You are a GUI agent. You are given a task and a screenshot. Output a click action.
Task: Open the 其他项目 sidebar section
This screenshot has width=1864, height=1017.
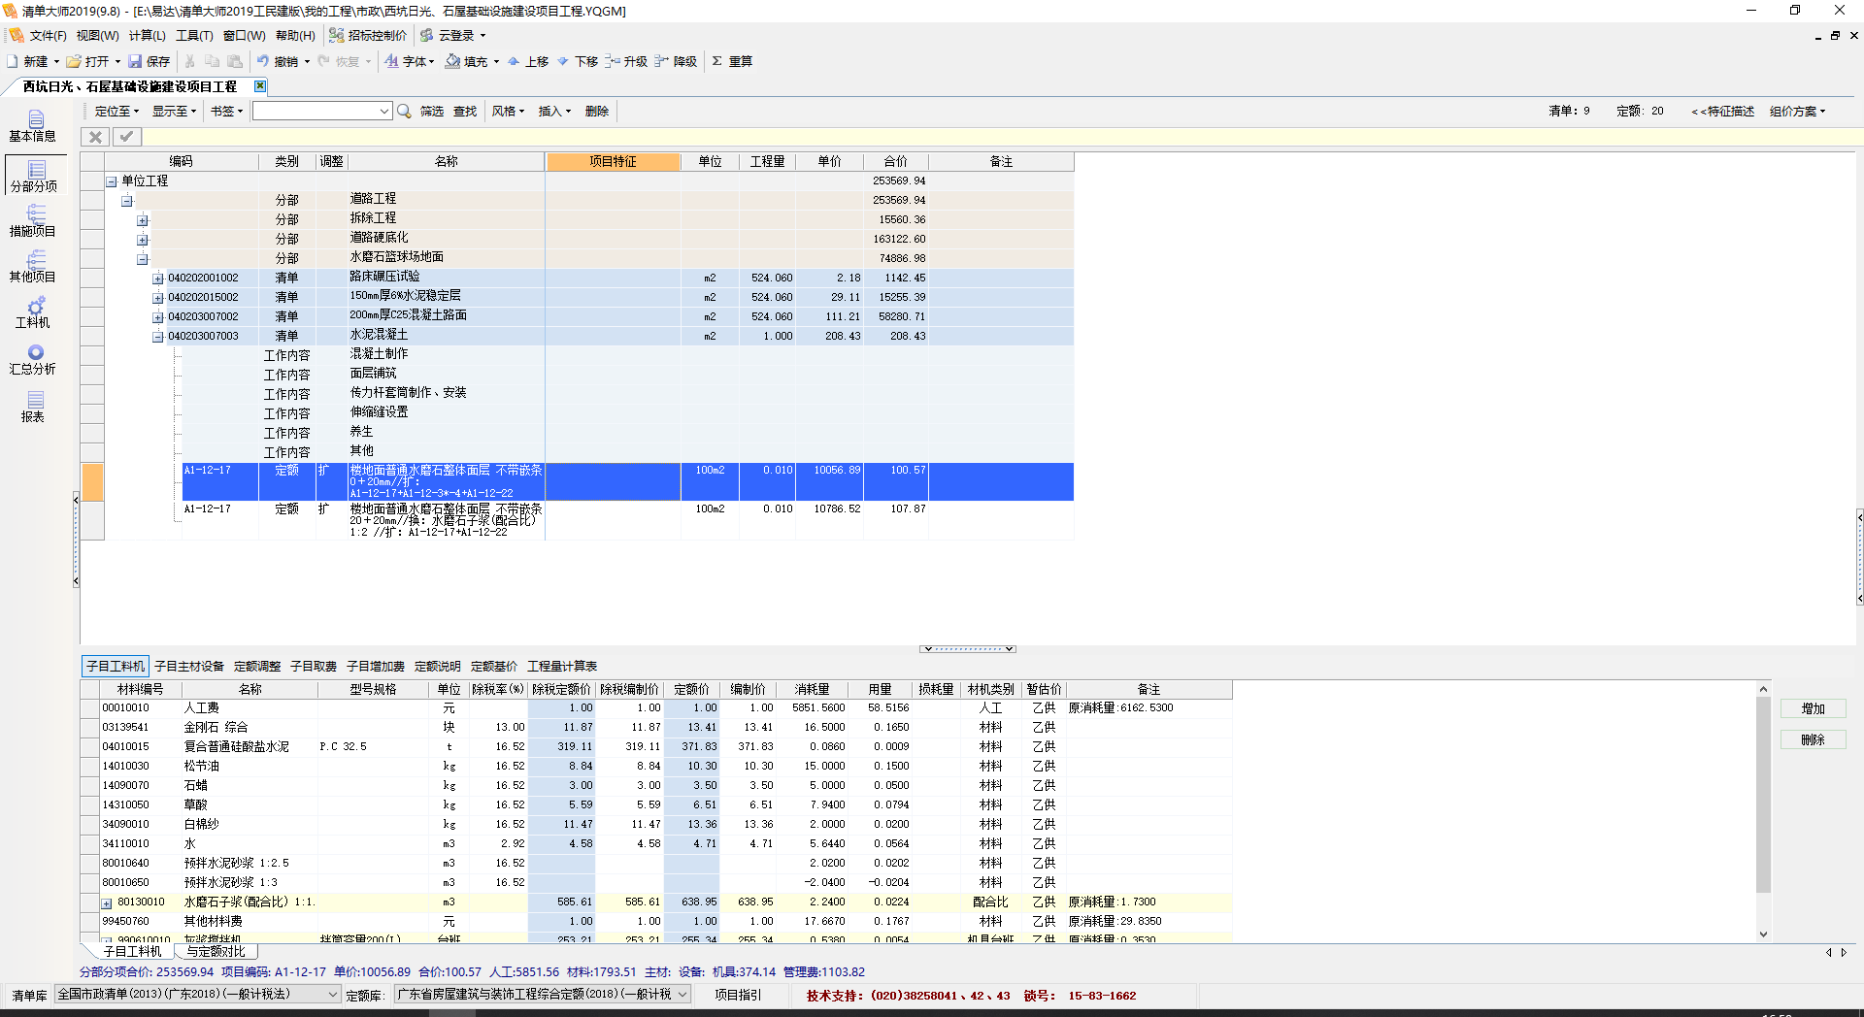[33, 267]
